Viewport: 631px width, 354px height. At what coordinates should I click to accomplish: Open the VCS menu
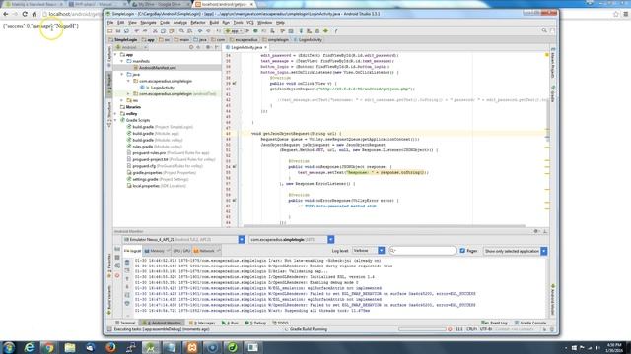coord(249,23)
